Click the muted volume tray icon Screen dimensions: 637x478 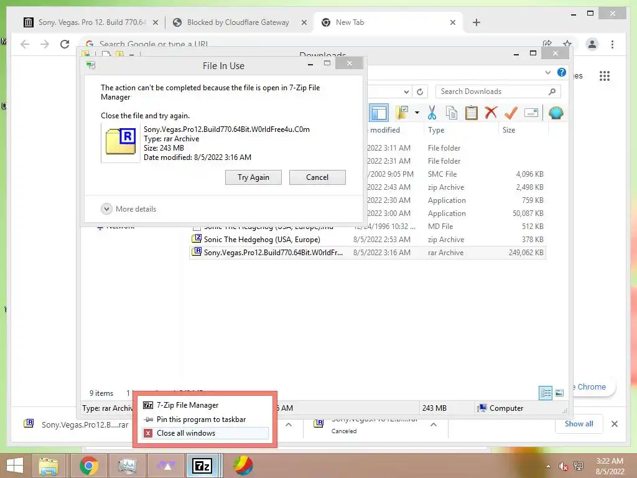563,466
